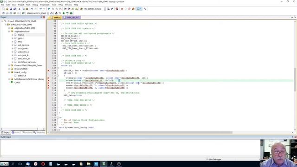Click the Cut icon
This screenshot has height=167, width=297.
coord(19,9)
